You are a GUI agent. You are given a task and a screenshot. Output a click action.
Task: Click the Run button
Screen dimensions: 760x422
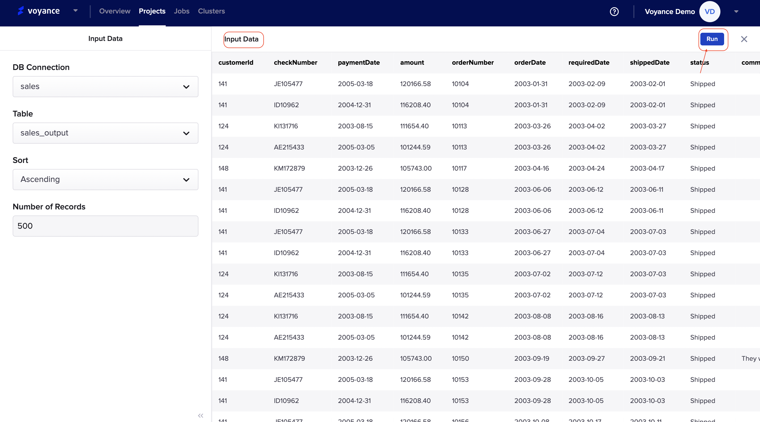click(712, 39)
